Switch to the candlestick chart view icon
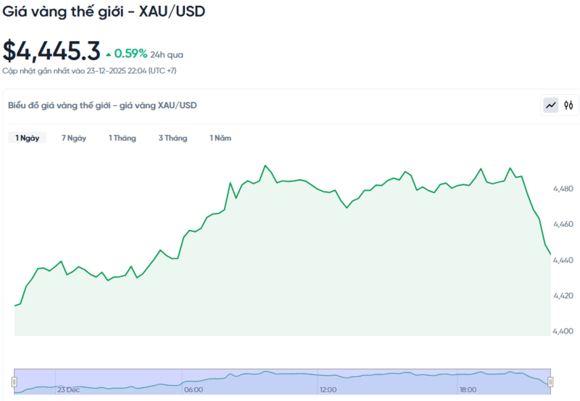 coord(569,105)
